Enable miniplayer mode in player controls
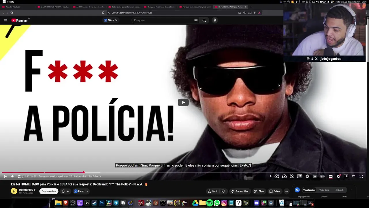 [x=346, y=176]
